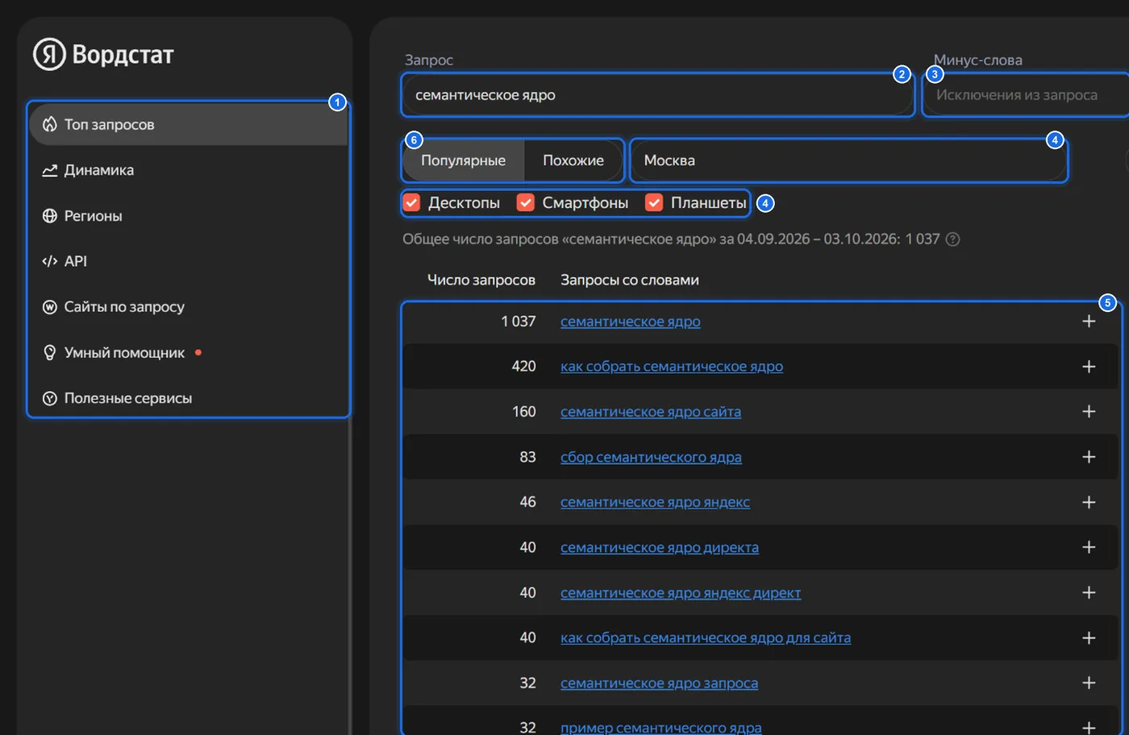Viewport: 1129px width, 735px height.
Task: Open the пример семантического ядра link
Action: tap(661, 727)
